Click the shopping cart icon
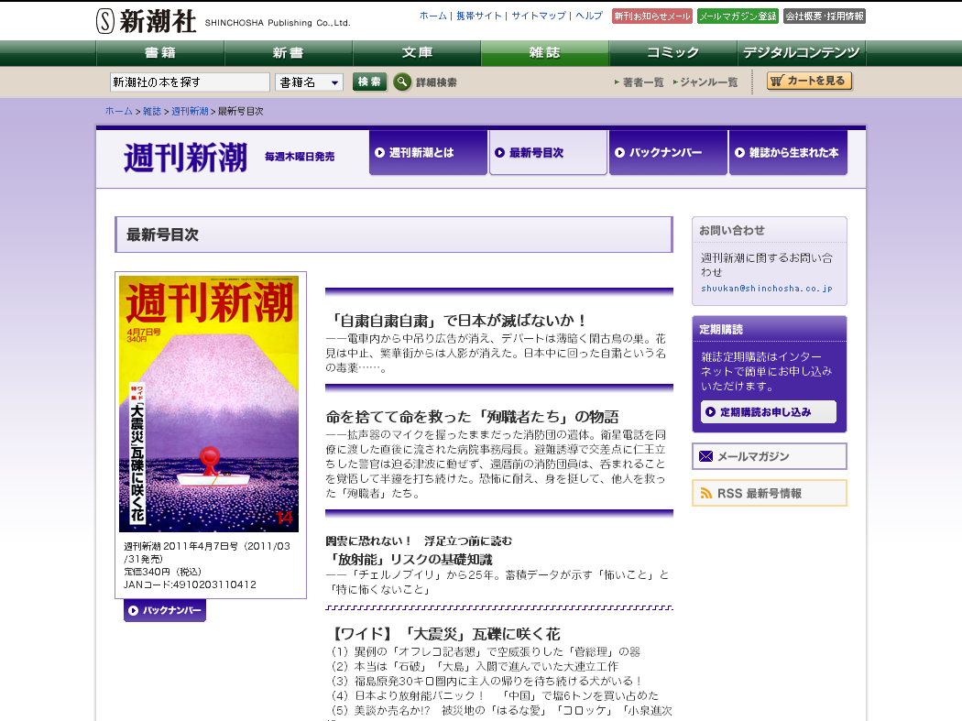 pos(777,81)
